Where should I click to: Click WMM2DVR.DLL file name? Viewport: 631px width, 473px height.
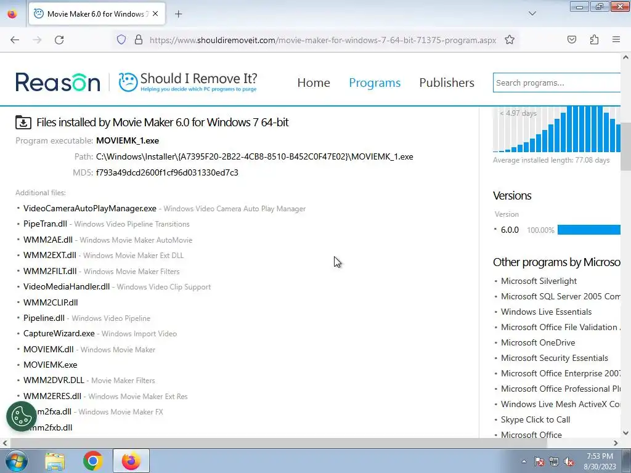click(54, 380)
